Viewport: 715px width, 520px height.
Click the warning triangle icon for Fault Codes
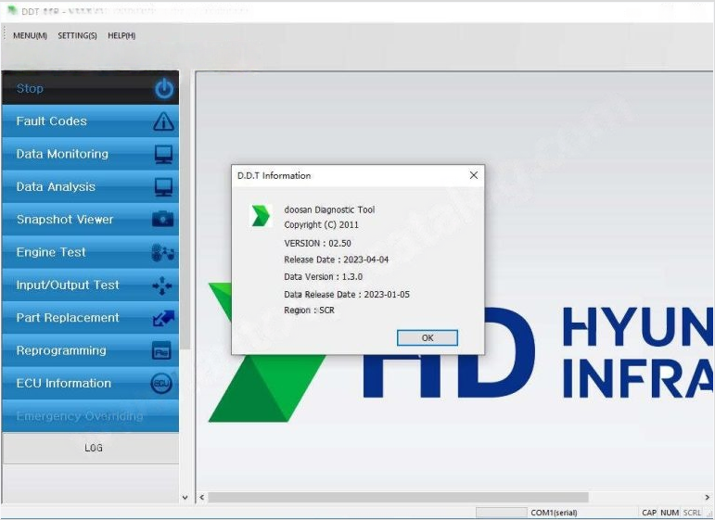(163, 121)
